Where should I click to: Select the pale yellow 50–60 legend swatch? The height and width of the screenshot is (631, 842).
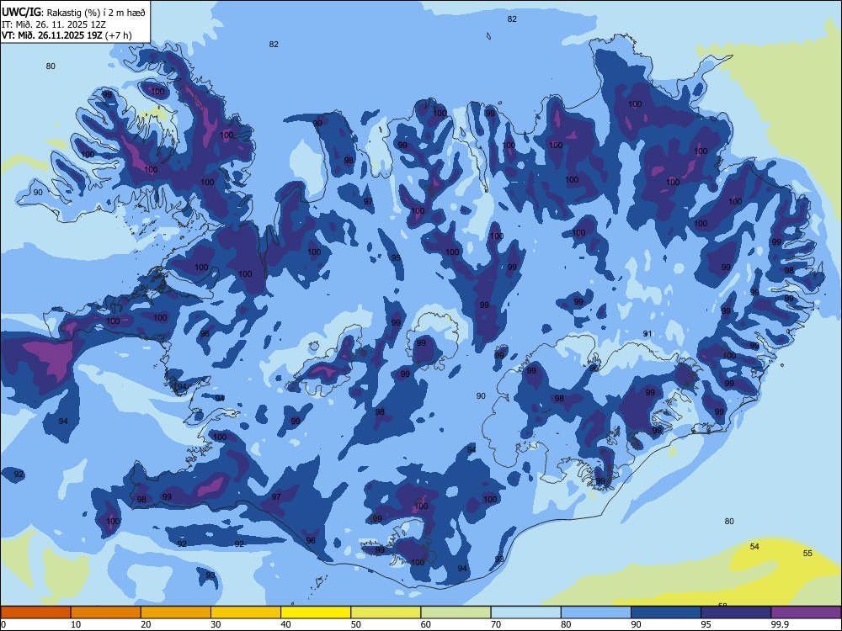pyautogui.click(x=386, y=612)
